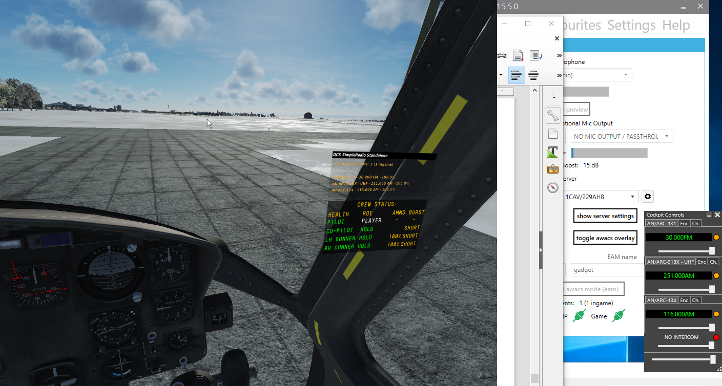Viewport: 722px width, 386px height.
Task: Click the Insert Footnote toolbar icon in Writer
Action: tap(518, 55)
